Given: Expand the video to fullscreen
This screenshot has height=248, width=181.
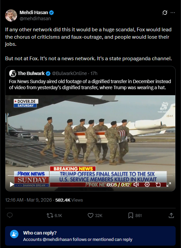Looking at the screenshot, I should pos(169,184).
